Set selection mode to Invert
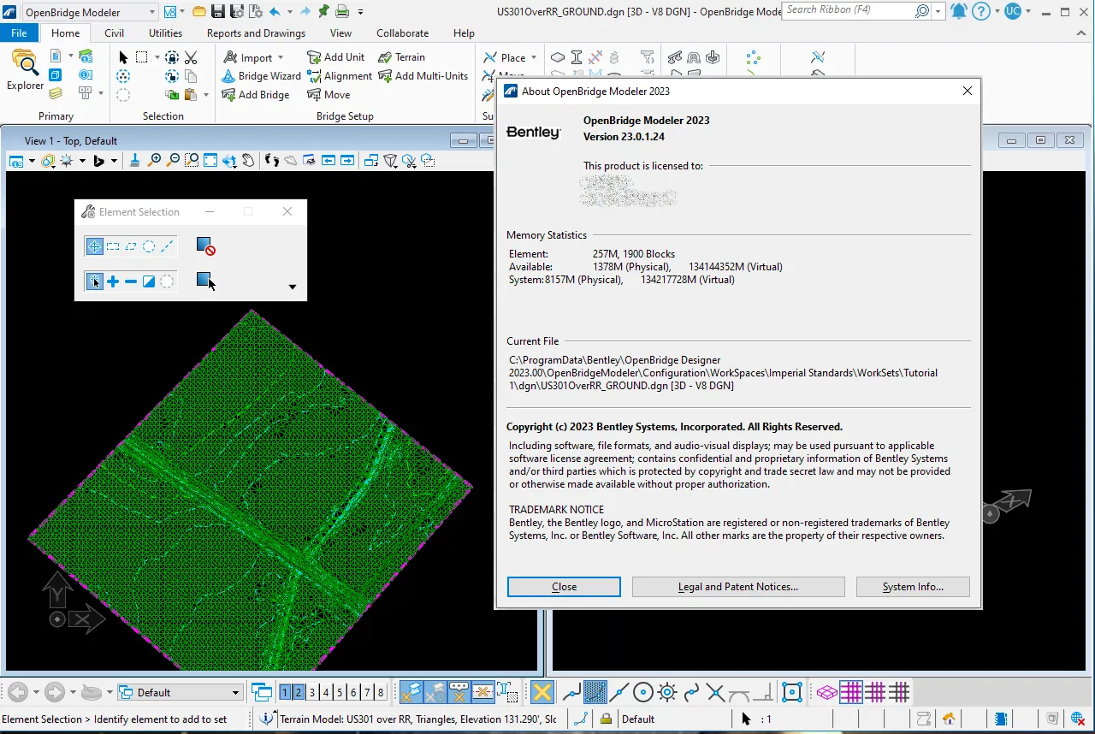The width and height of the screenshot is (1095, 734). (x=149, y=281)
